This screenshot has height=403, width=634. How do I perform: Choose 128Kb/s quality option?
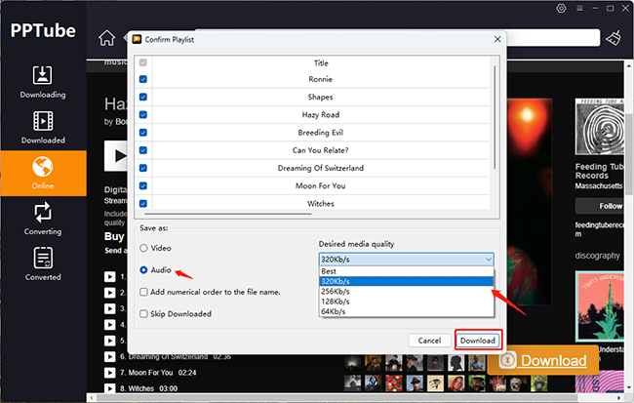(x=406, y=302)
